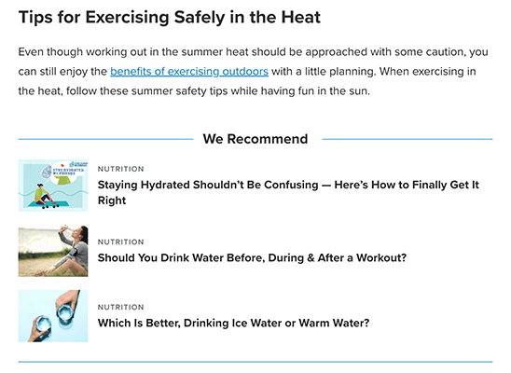Viewport: 511px width, 373px height.
Task: Click the word Right in the first article title
Action: coord(112,200)
